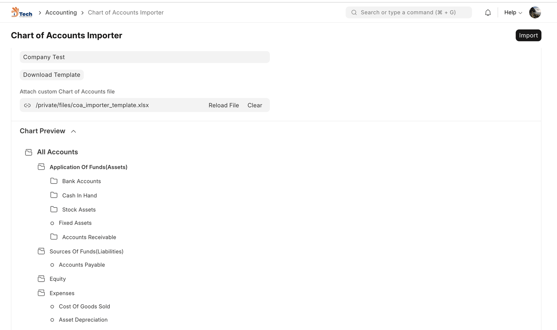Click the All Accounts folder icon
The image size is (557, 330).
tap(29, 152)
